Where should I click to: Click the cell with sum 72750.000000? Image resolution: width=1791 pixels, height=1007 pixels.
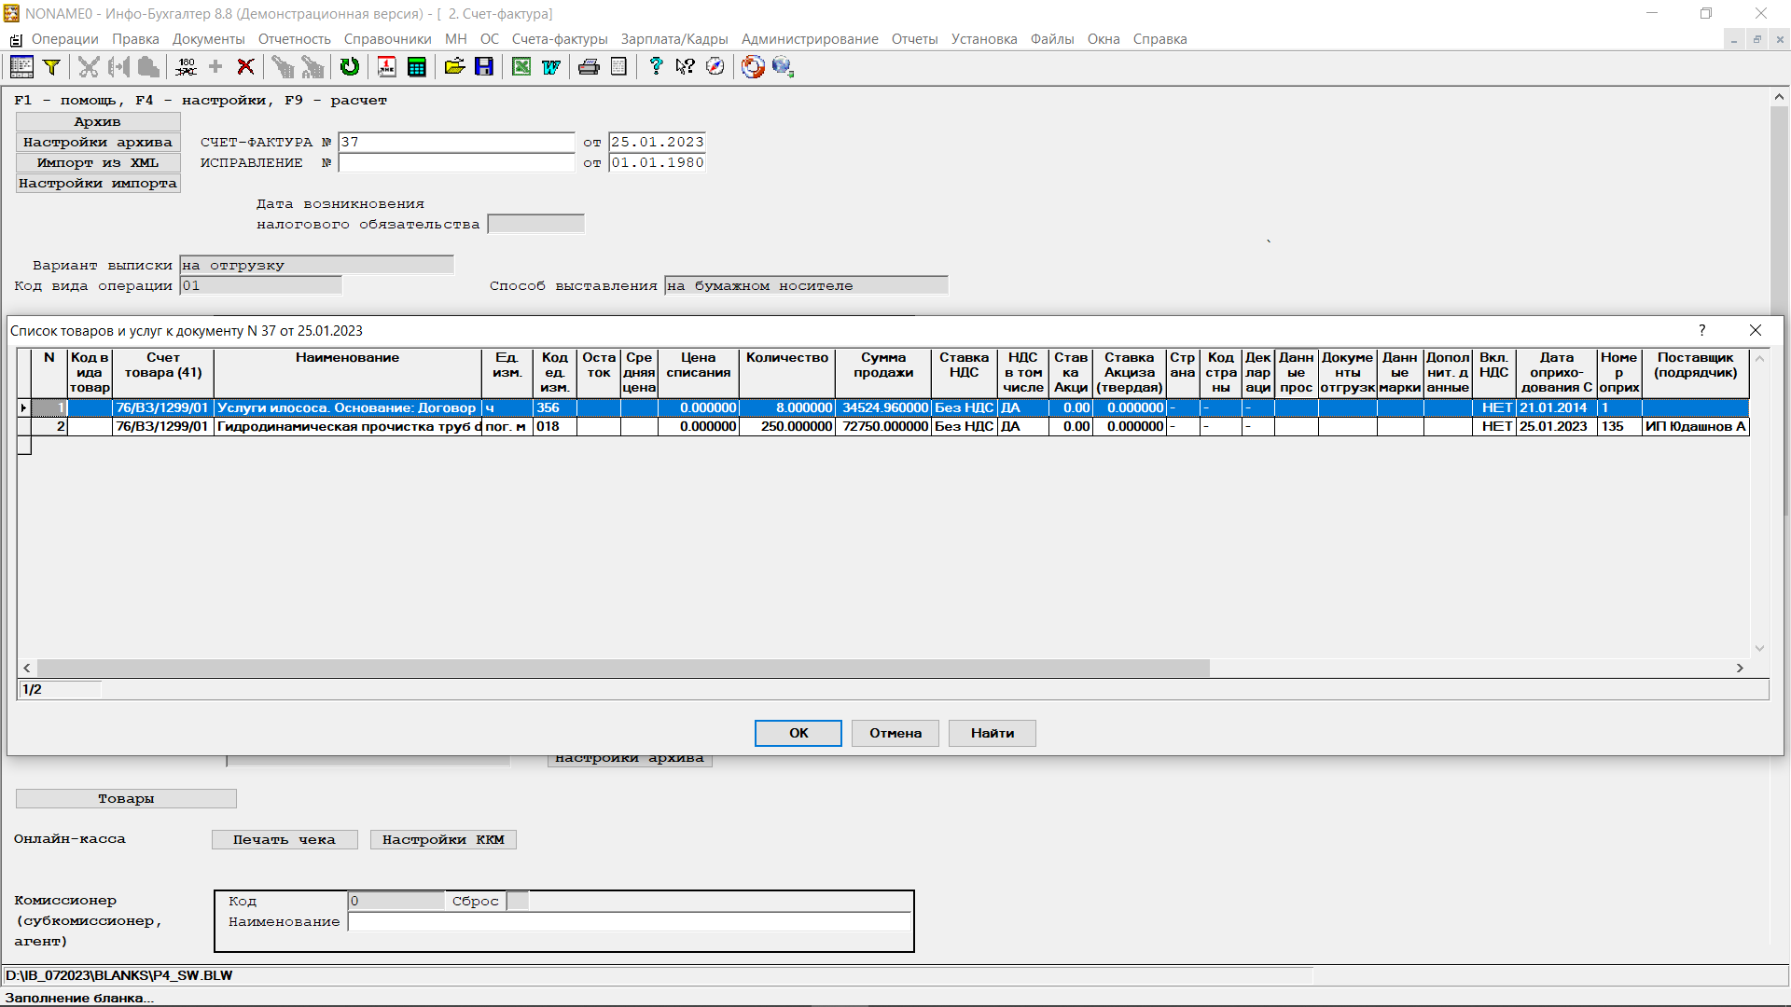click(883, 426)
